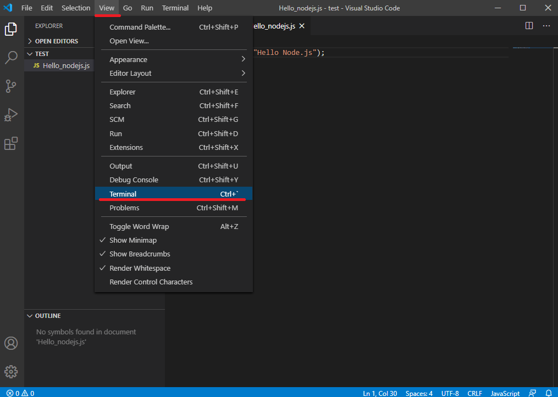Close the open View menu

point(107,8)
